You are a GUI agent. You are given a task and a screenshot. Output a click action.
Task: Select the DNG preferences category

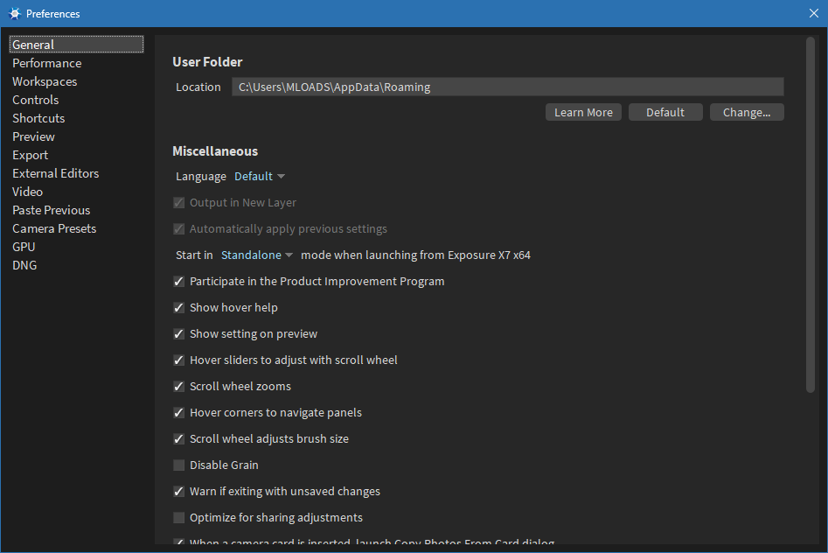(x=24, y=265)
